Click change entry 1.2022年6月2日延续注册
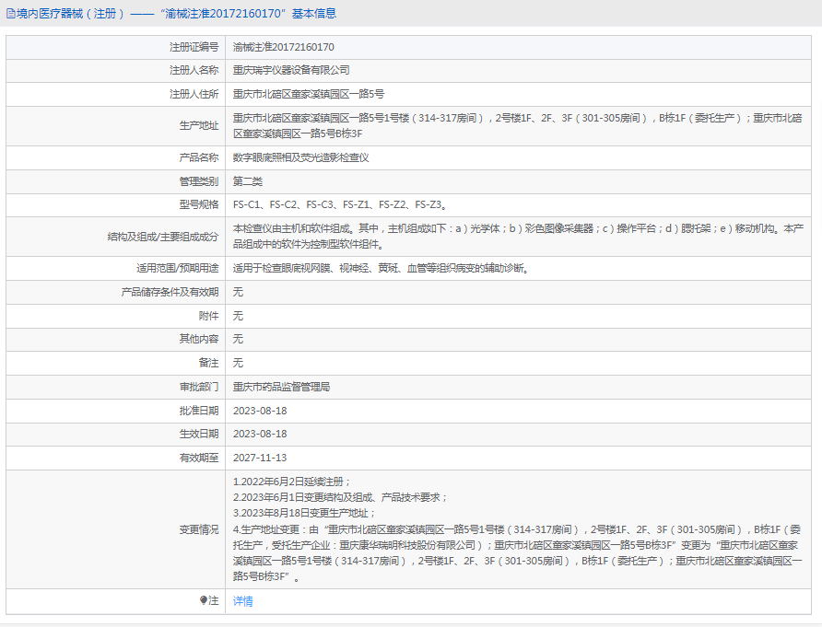This screenshot has height=627, width=822. pyautogui.click(x=292, y=482)
